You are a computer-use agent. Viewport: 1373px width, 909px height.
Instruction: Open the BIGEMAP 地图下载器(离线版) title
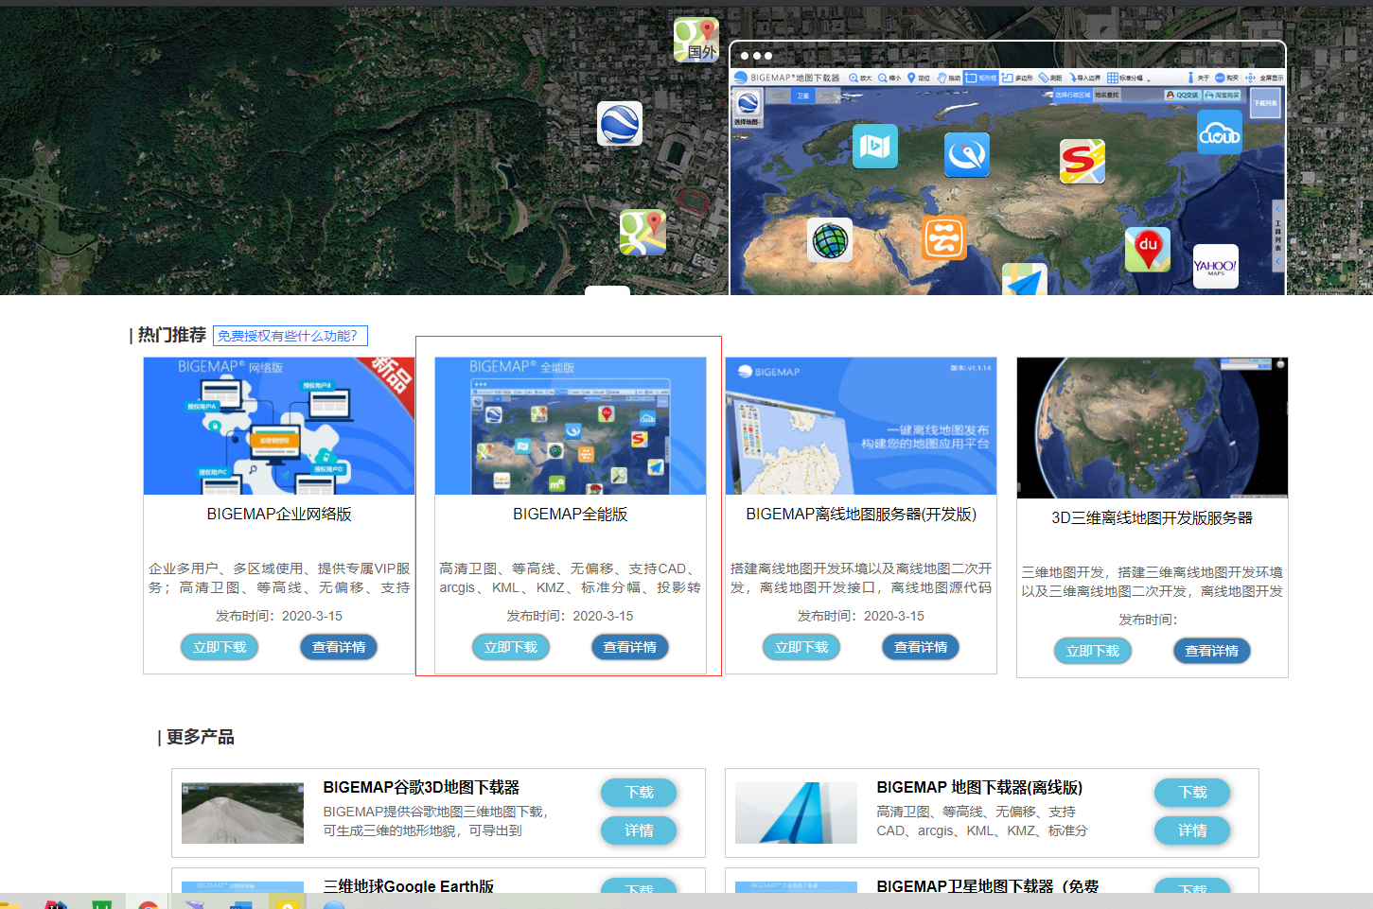(979, 787)
